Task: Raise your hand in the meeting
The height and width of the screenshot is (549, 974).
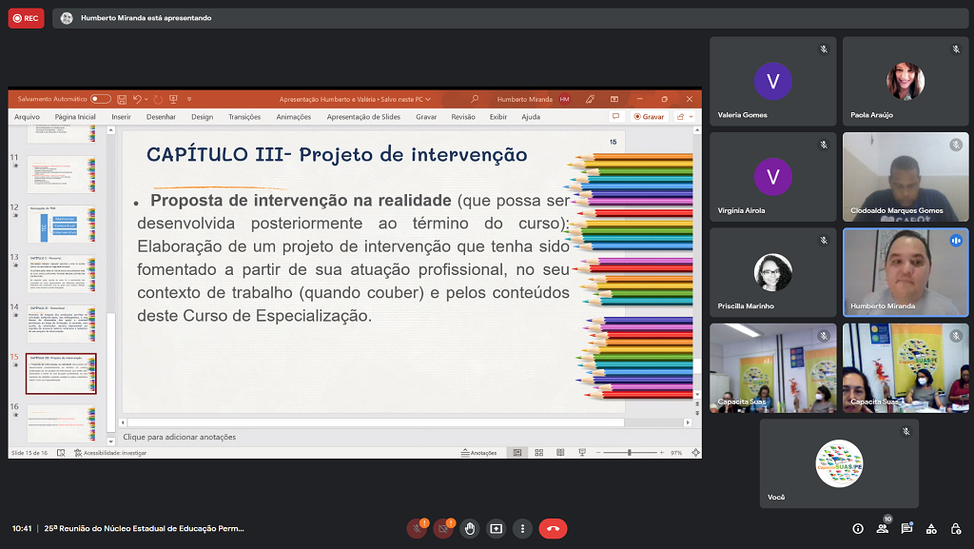Action: pyautogui.click(x=469, y=528)
